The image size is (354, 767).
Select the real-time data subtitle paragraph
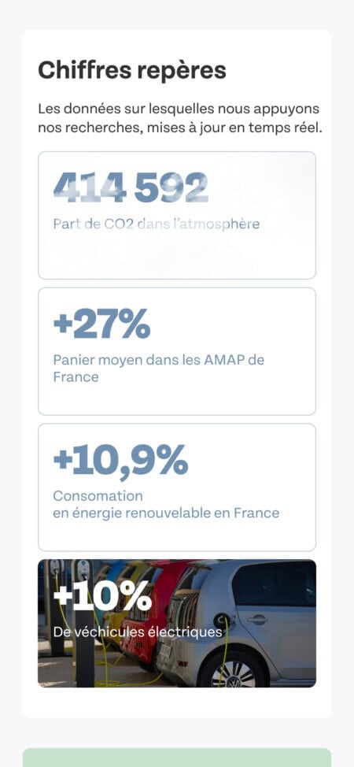(180, 118)
